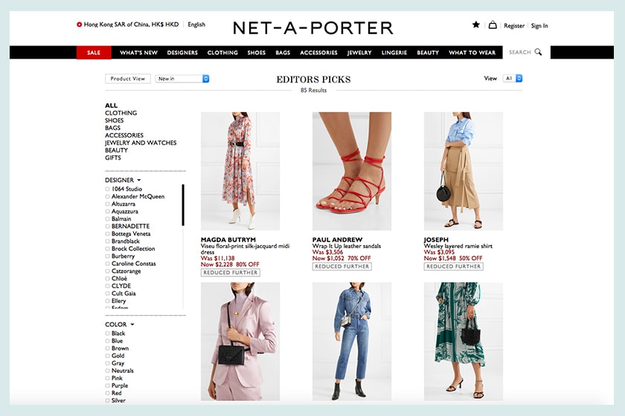Open the shopping bag icon
This screenshot has height=416, width=625.
(x=493, y=25)
